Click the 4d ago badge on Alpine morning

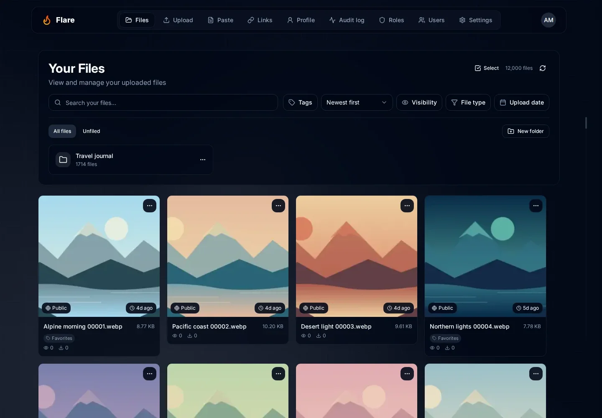(141, 308)
